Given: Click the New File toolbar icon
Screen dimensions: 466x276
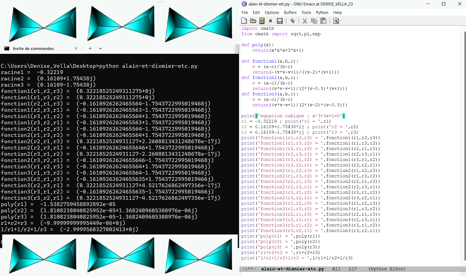Looking at the screenshot, I should [244, 21].
